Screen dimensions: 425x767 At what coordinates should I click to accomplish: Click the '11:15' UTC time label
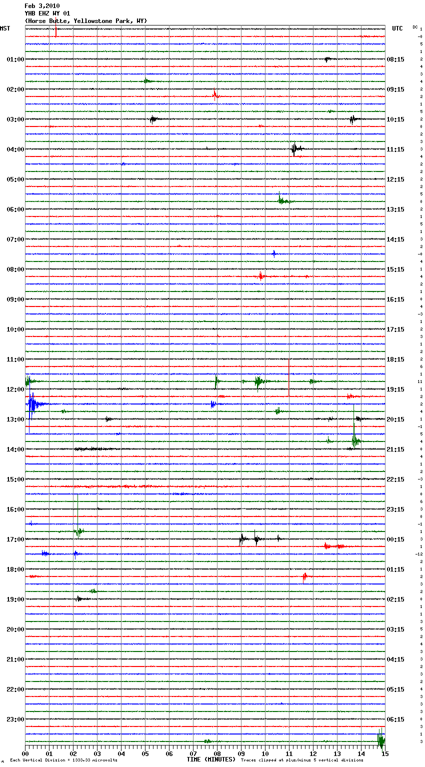(395, 149)
